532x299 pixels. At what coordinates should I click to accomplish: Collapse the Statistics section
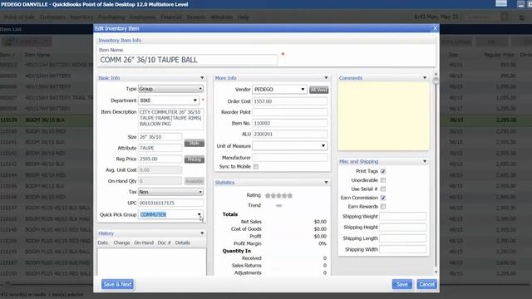point(326,183)
